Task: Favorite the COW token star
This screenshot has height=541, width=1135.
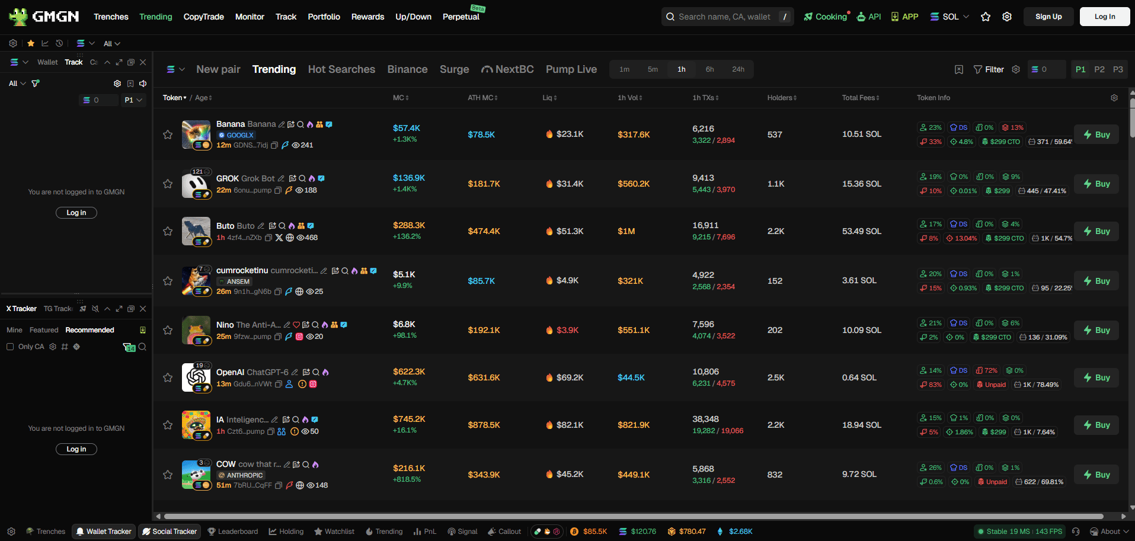Action: pos(168,475)
